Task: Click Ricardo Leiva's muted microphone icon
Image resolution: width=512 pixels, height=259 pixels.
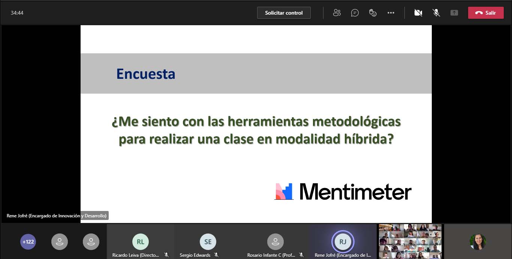Action: (x=166, y=255)
